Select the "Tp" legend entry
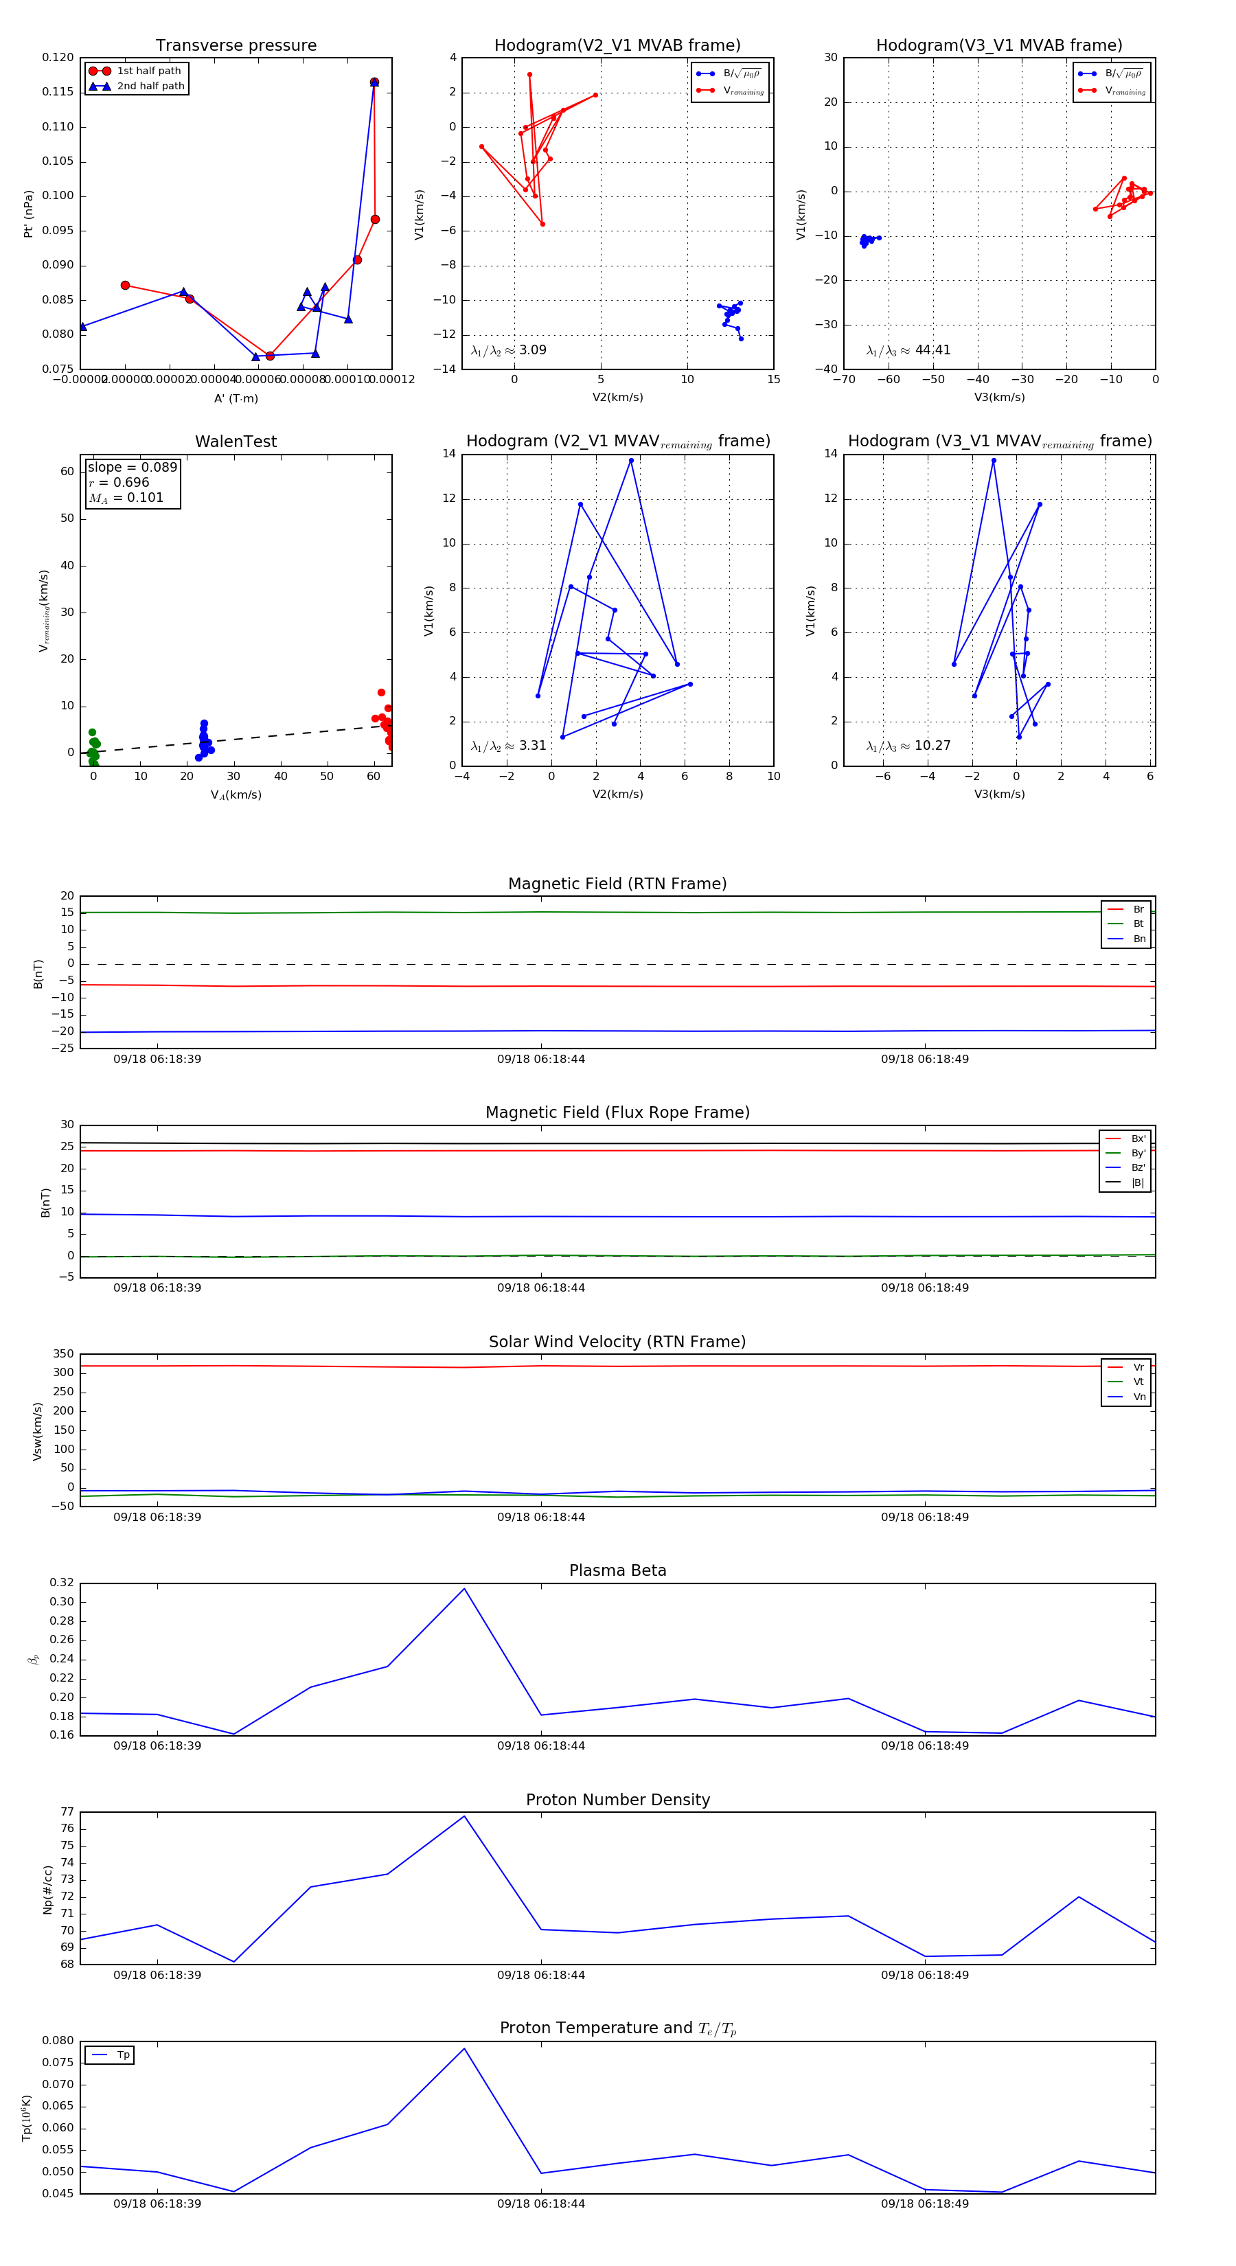1236x2266 pixels. [x=111, y=2055]
